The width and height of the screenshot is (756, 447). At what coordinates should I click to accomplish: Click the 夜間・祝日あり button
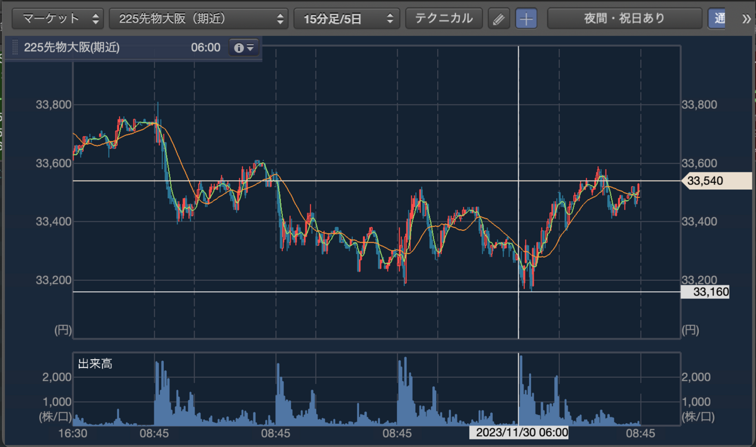[x=624, y=18]
